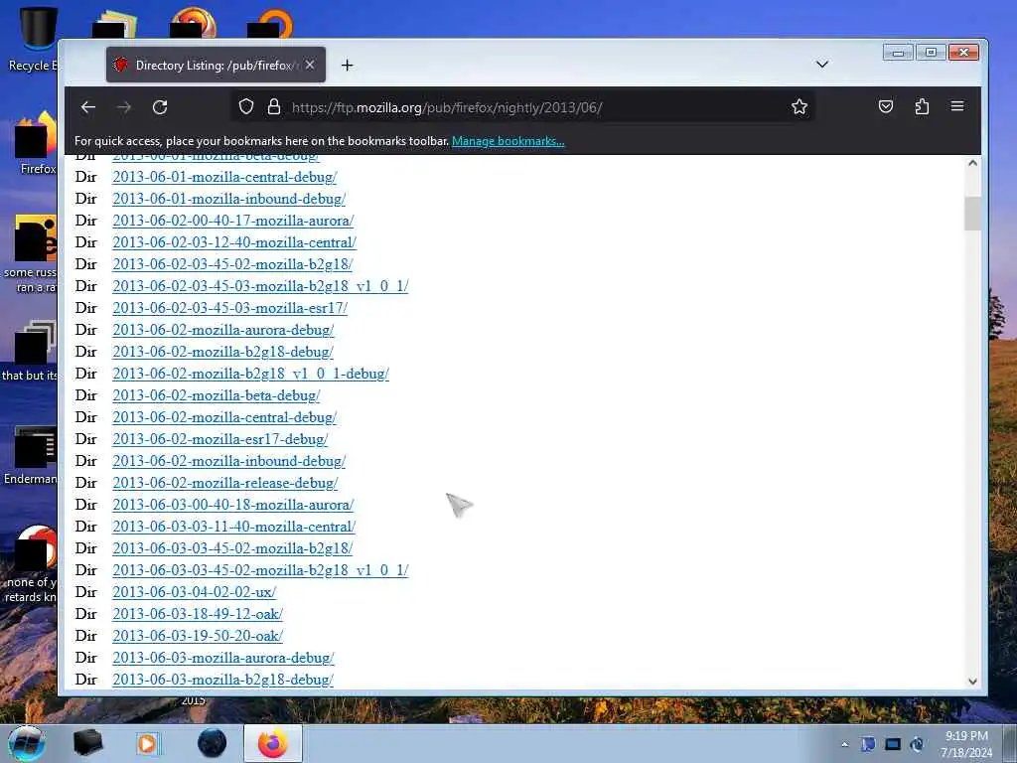Open 2013-06-02-mozilla-esr17-debug directory

(219, 439)
